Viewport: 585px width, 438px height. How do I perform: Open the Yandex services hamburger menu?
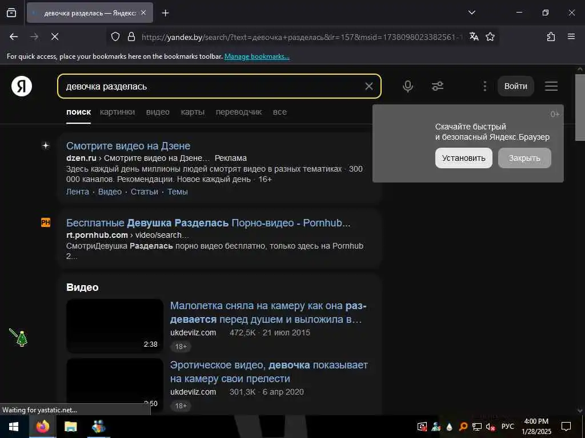[x=551, y=86]
